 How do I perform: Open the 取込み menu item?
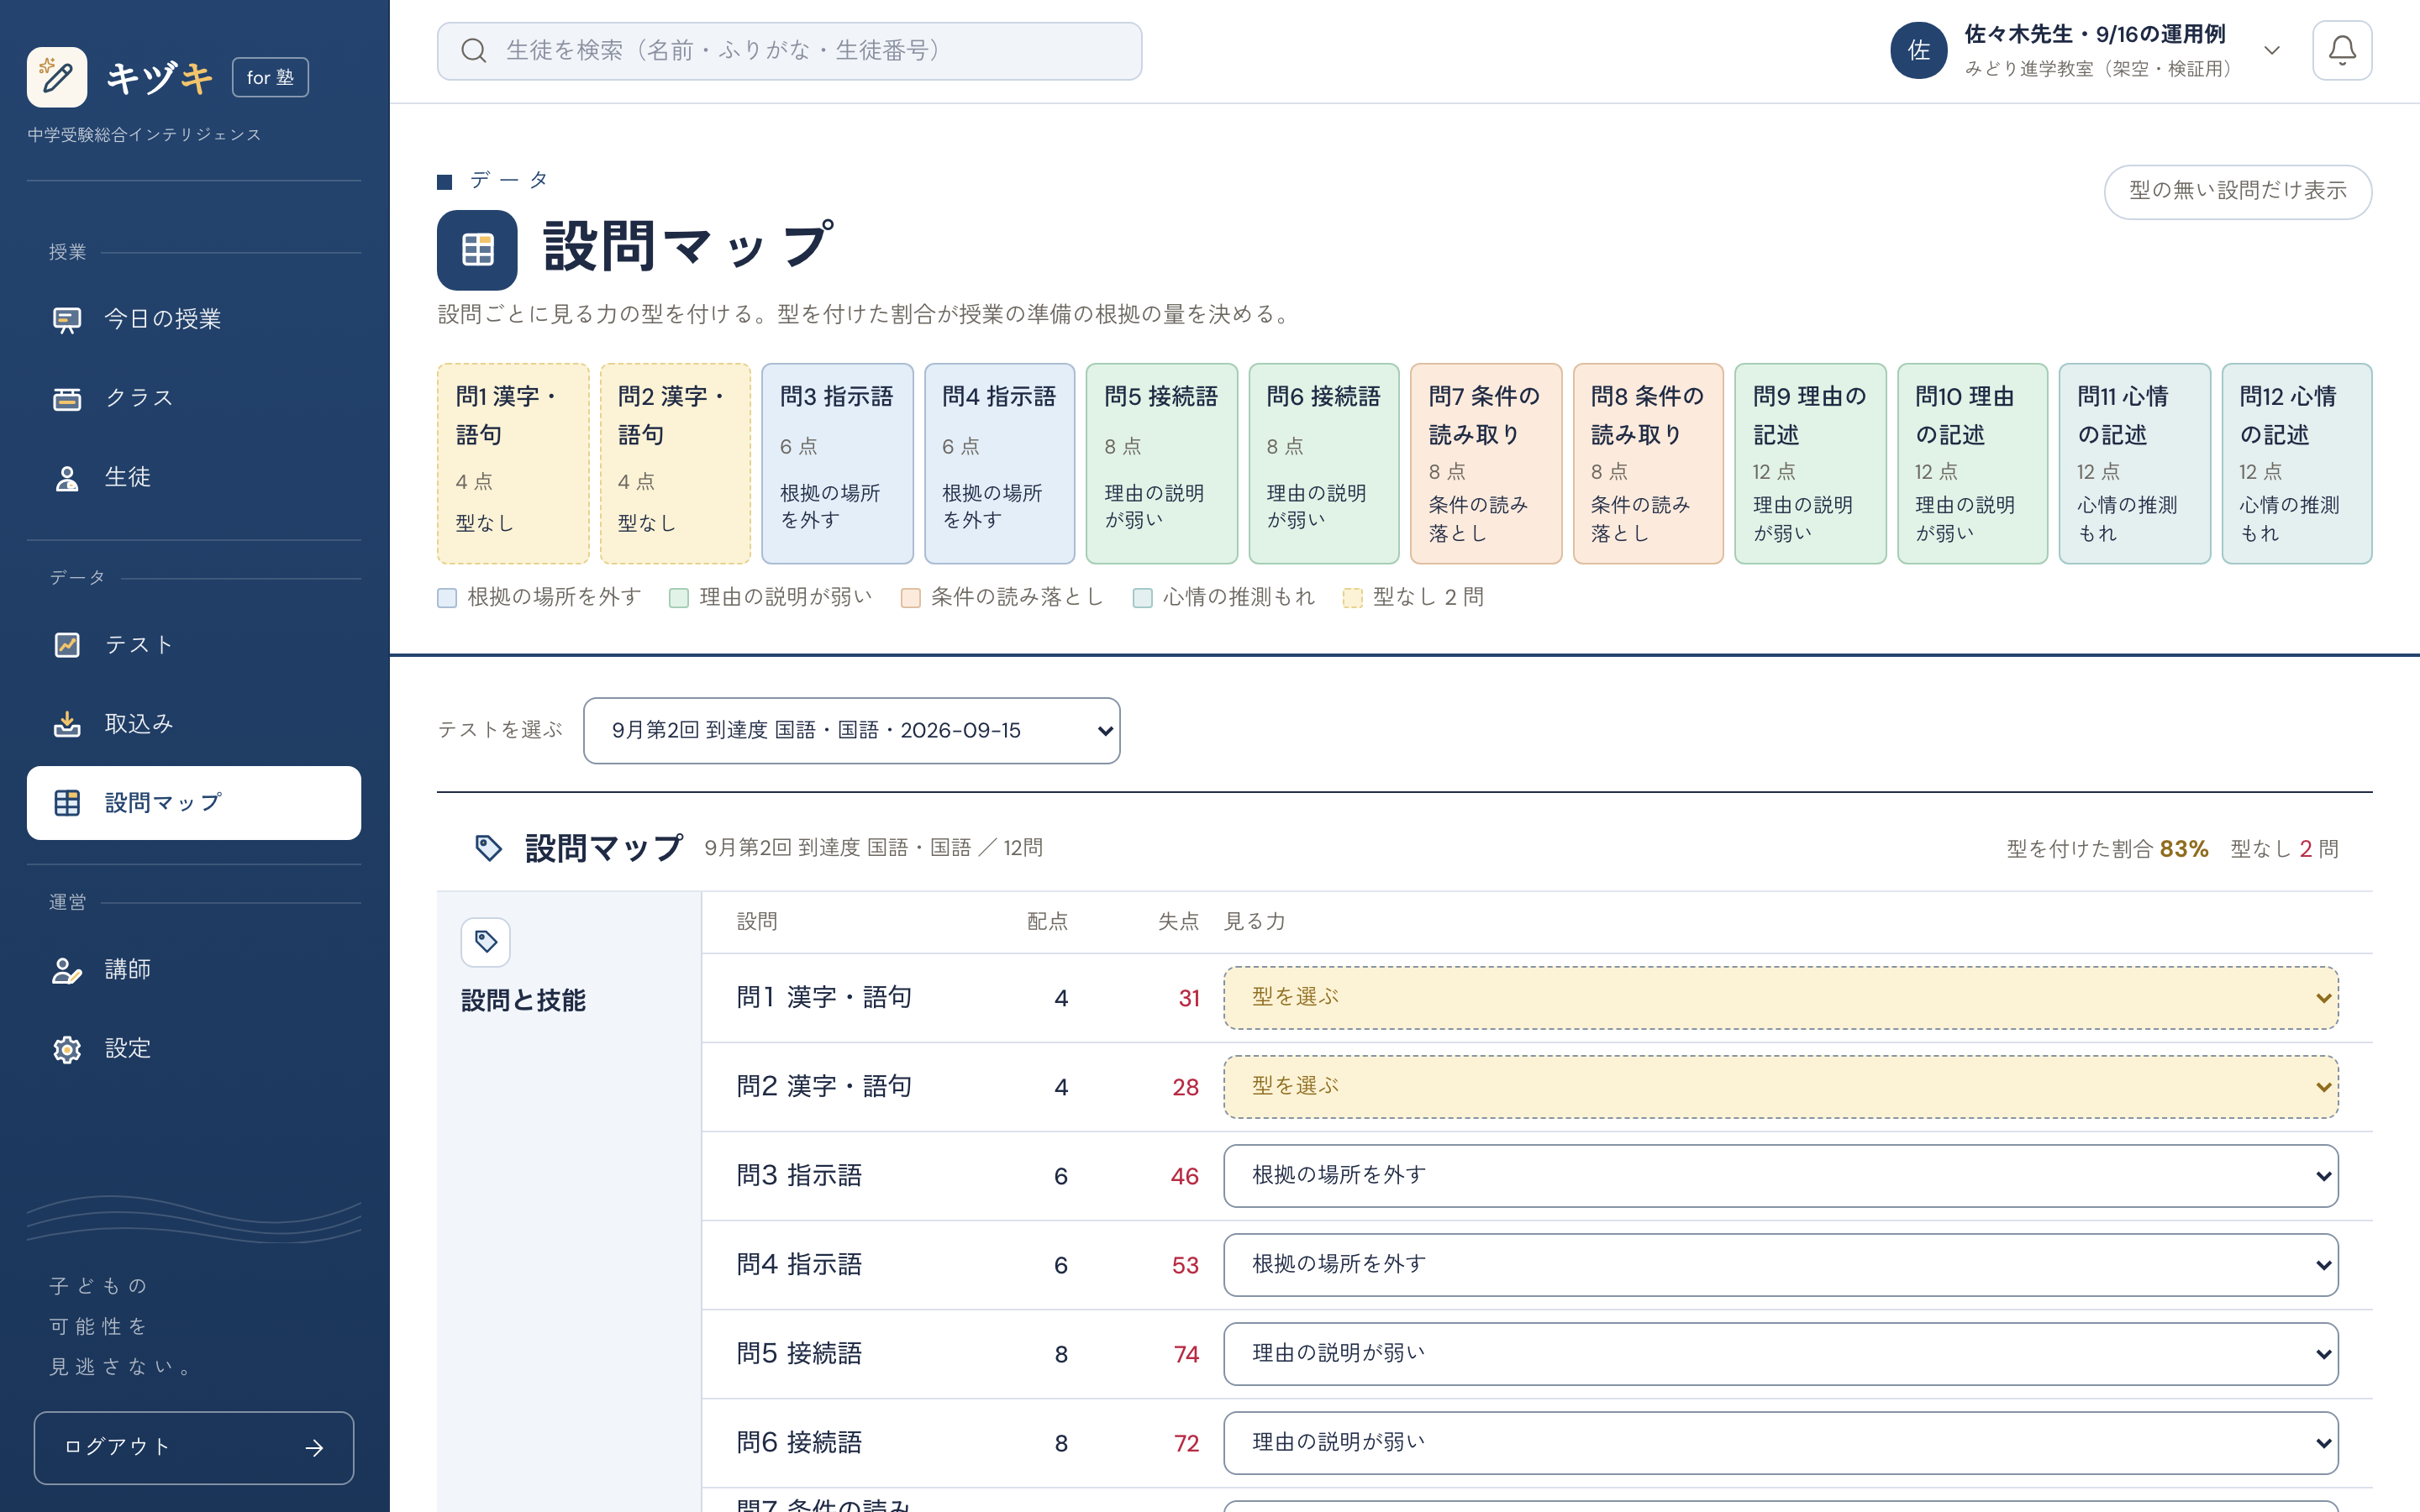(194, 724)
